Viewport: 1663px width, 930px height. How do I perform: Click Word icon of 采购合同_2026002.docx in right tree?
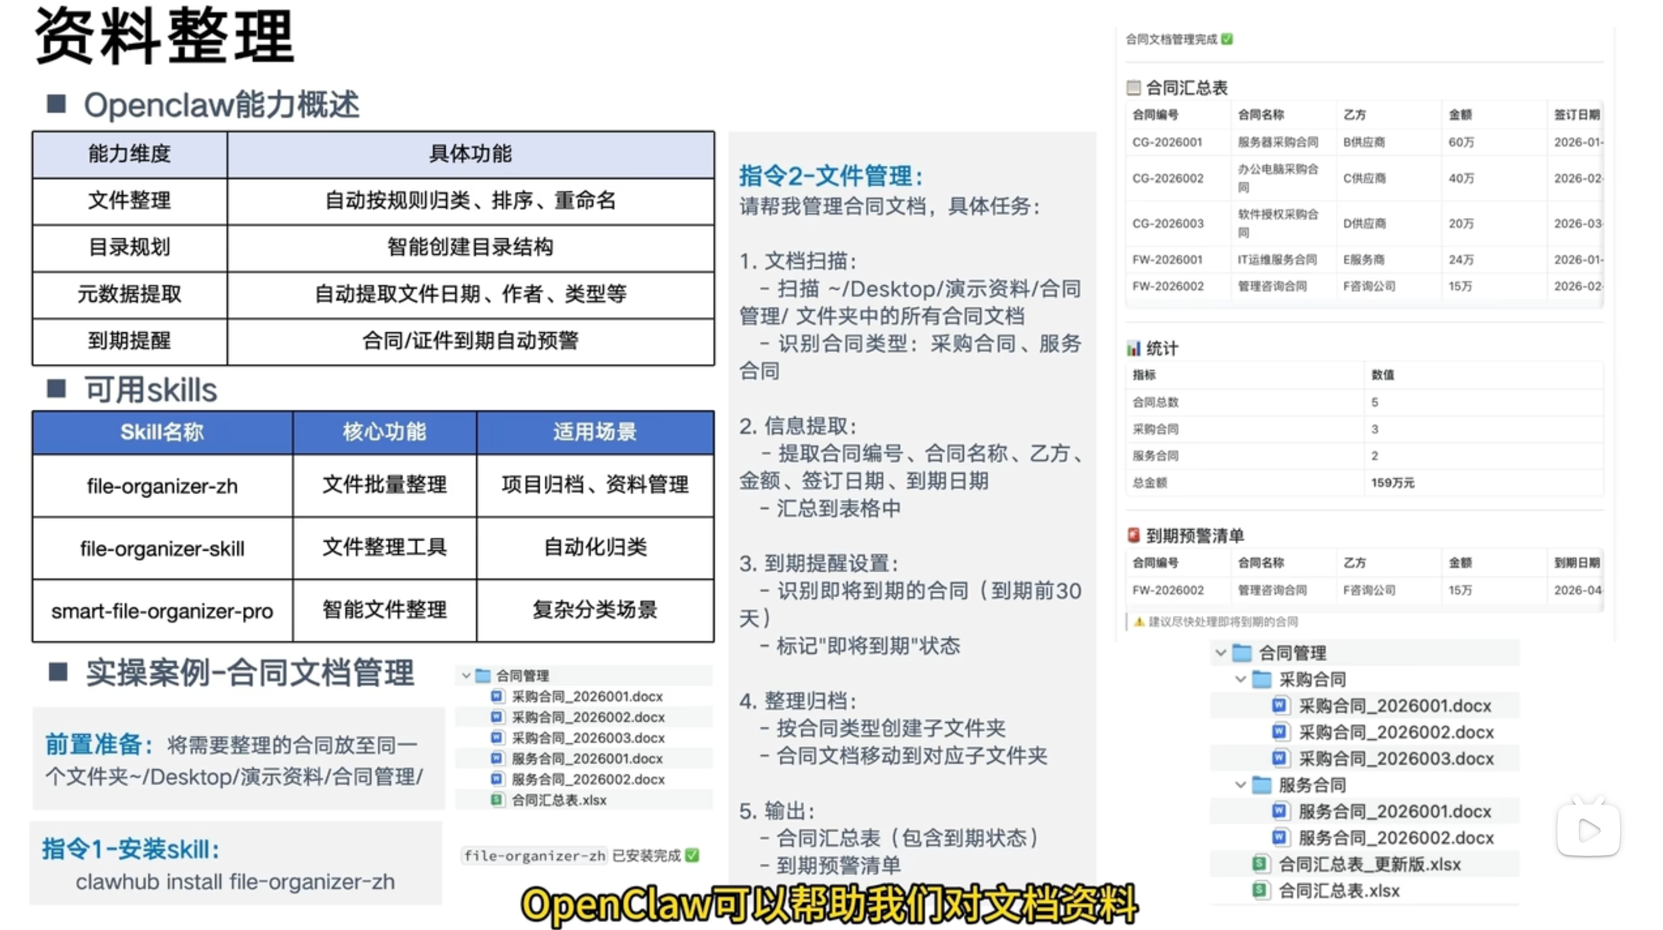pyautogui.click(x=1280, y=732)
